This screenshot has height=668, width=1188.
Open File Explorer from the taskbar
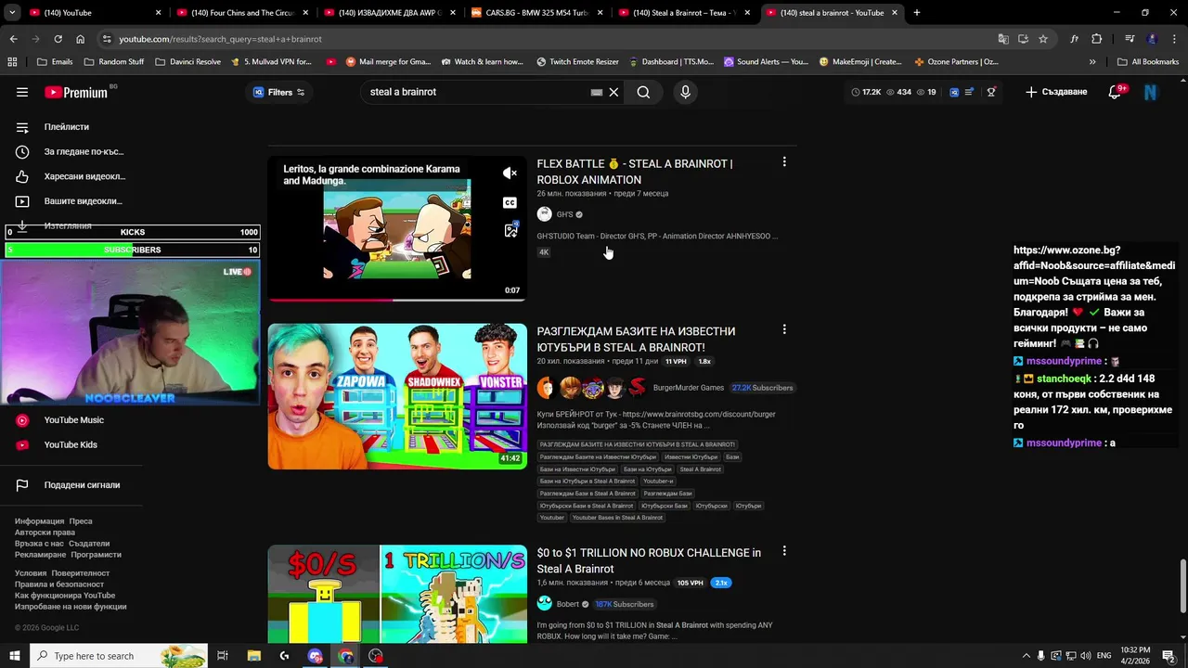pyautogui.click(x=253, y=656)
